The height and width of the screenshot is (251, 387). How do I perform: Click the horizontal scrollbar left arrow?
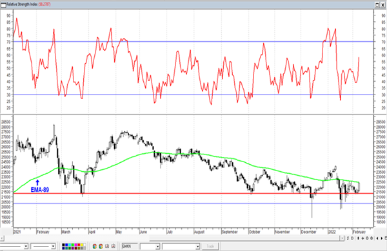tap(2, 238)
